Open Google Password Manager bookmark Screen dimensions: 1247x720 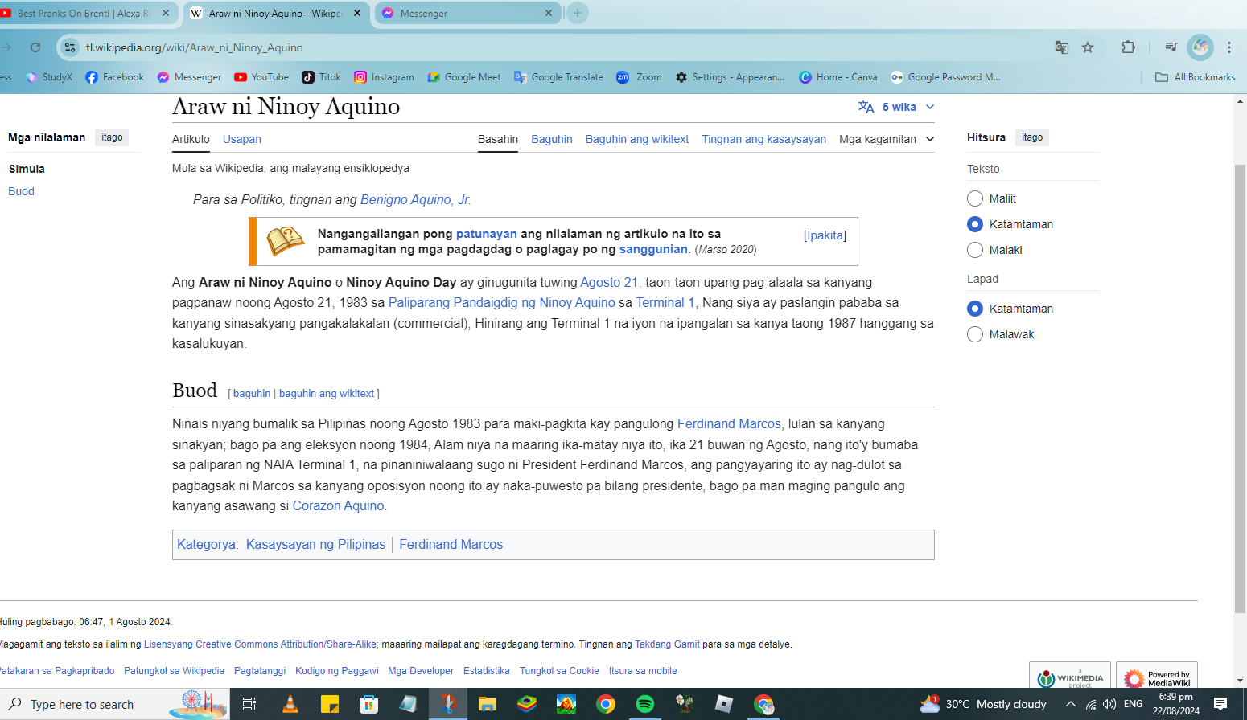click(x=945, y=77)
